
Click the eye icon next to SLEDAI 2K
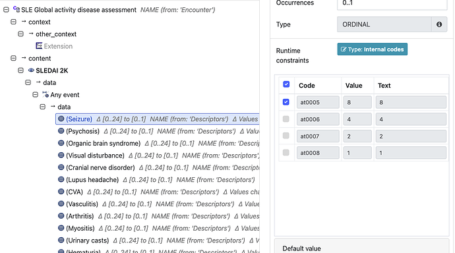pyautogui.click(x=31, y=70)
